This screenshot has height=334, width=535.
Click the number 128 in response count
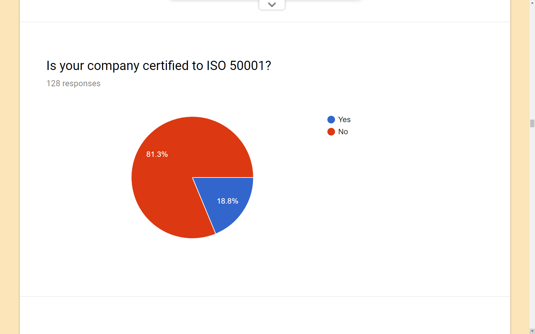(x=53, y=83)
